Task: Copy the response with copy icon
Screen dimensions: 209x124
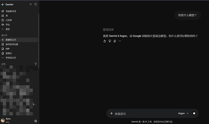Action: [x=115, y=41]
